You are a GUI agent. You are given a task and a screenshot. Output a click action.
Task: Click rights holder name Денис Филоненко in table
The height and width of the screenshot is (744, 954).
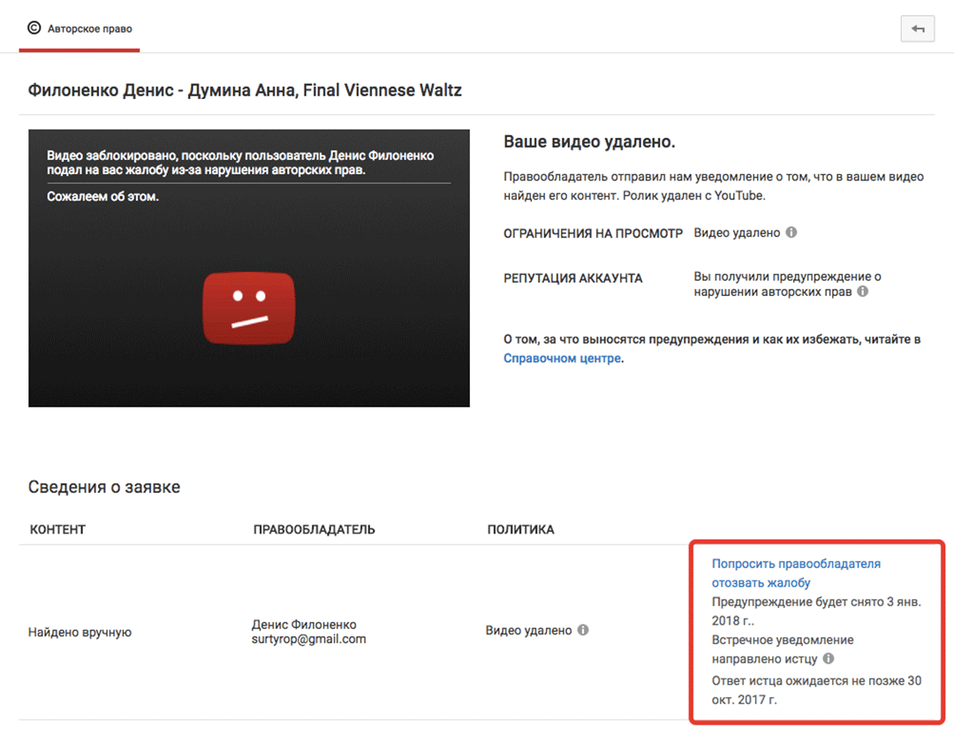(304, 625)
